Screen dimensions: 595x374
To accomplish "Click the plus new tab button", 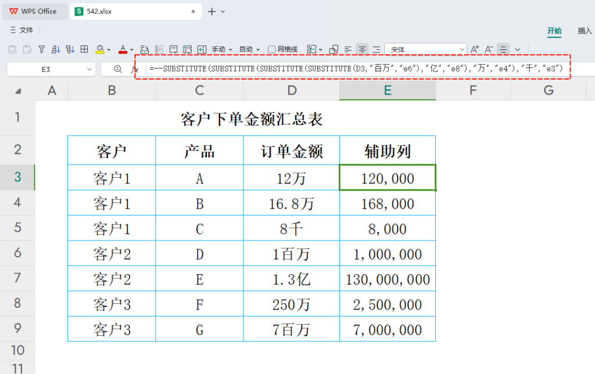I will pos(212,12).
